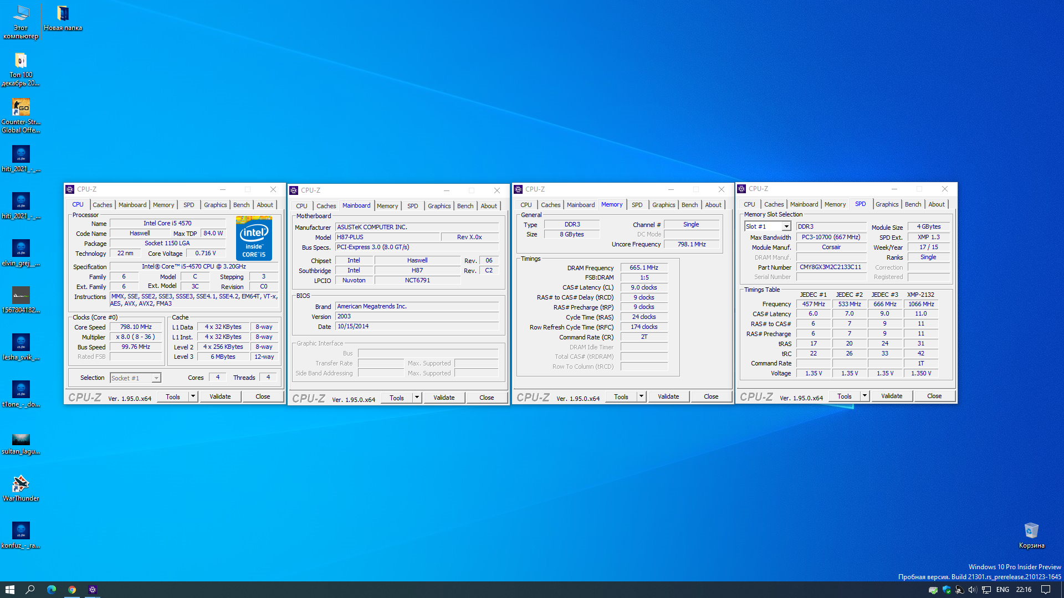Switch to Graphics tab in Memory window
1064x598 pixels.
(x=663, y=205)
